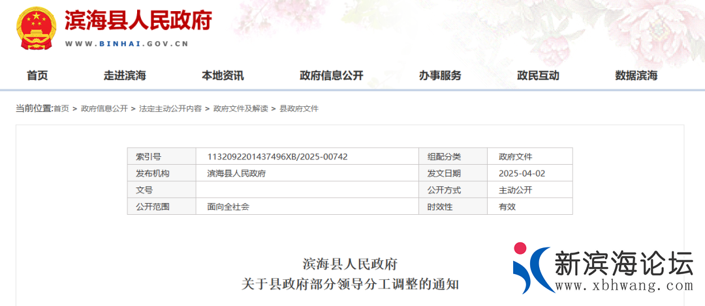Select the 政民互动 navigation item
705x306 pixels.
538,76
